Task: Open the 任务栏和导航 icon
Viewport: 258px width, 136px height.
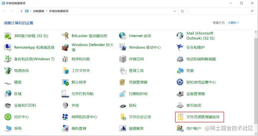Action: [x=65, y=94]
